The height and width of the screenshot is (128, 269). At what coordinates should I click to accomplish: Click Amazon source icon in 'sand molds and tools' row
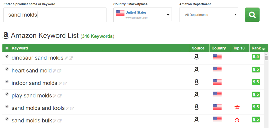click(196, 107)
